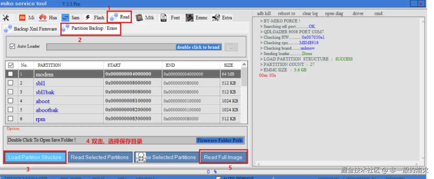Click the progress bar showing 0 %
Image resolution: width=434 pixels, height=179 pixels.
click(x=212, y=172)
